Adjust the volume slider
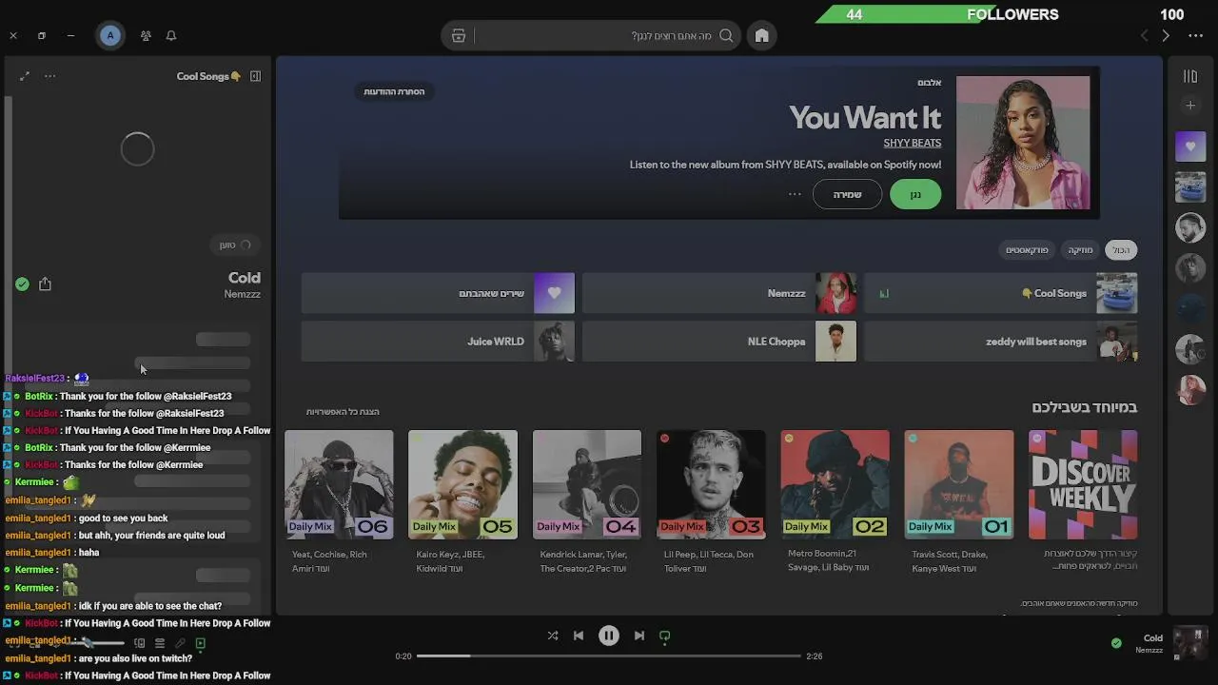This screenshot has height=685, width=1218. 95,643
